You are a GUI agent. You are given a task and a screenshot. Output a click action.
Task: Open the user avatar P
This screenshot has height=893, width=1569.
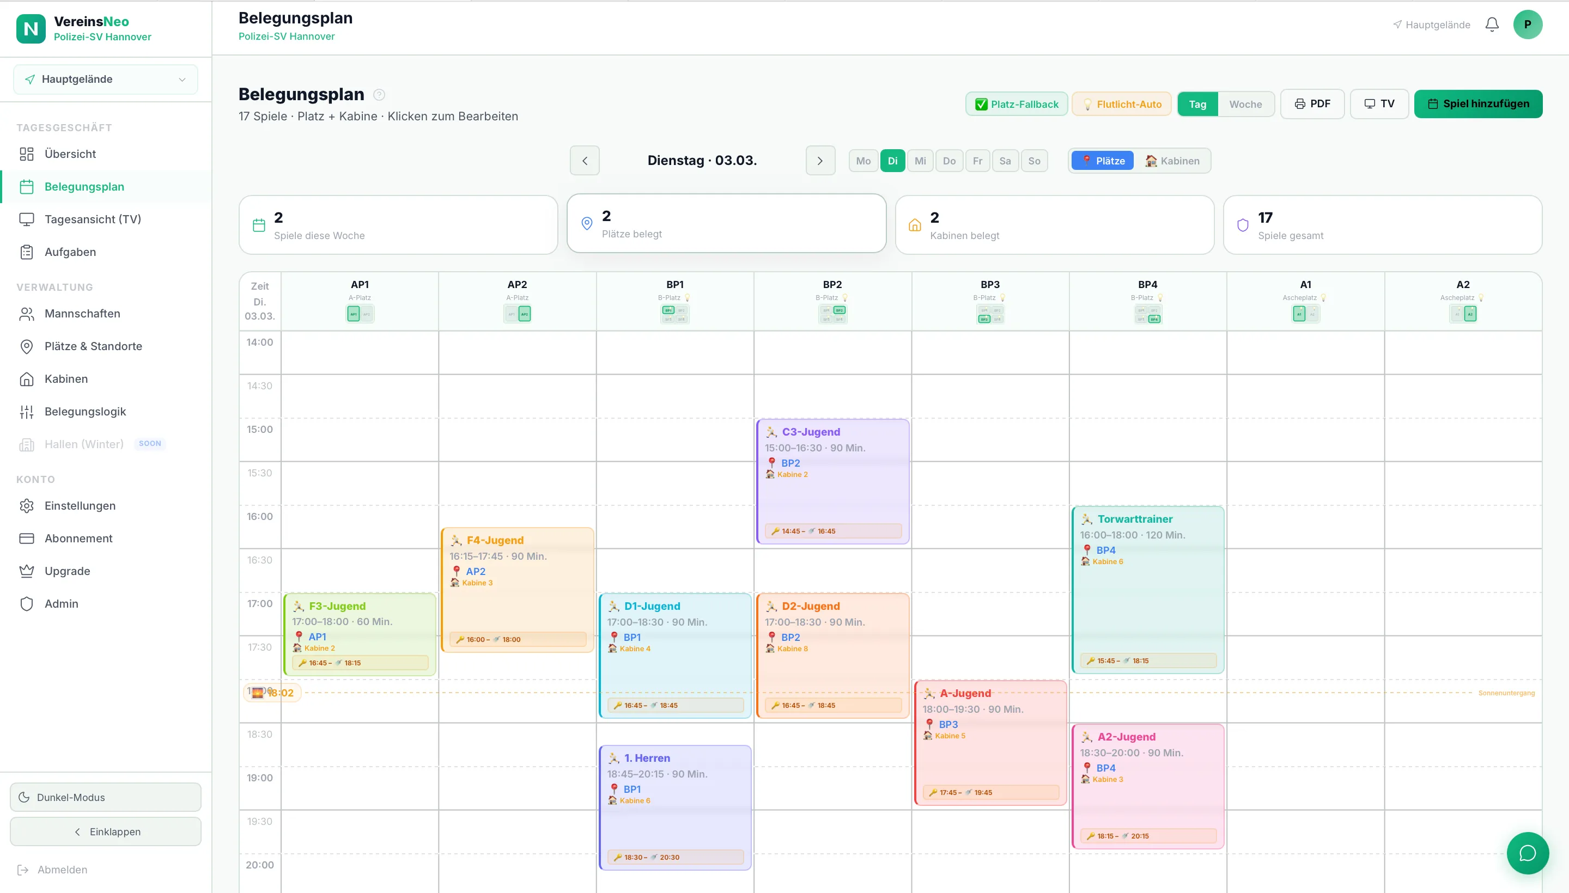(x=1527, y=25)
